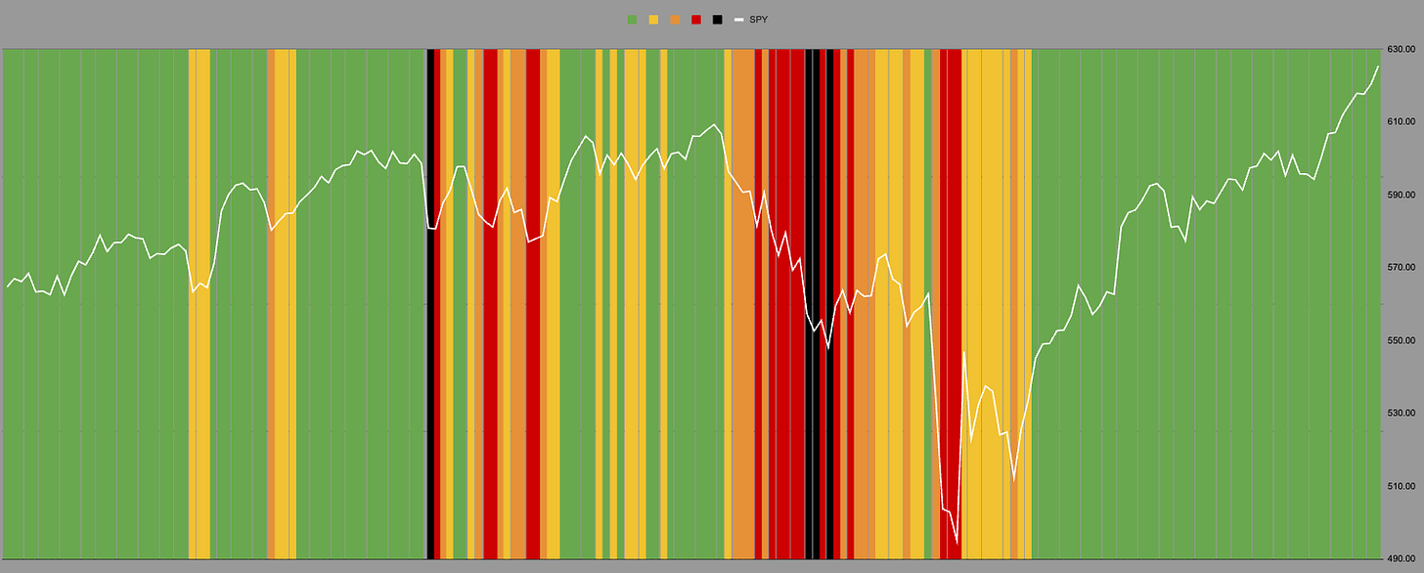Click the 490.00 y-axis label
Screen dimensions: 1424x573
coord(1402,558)
